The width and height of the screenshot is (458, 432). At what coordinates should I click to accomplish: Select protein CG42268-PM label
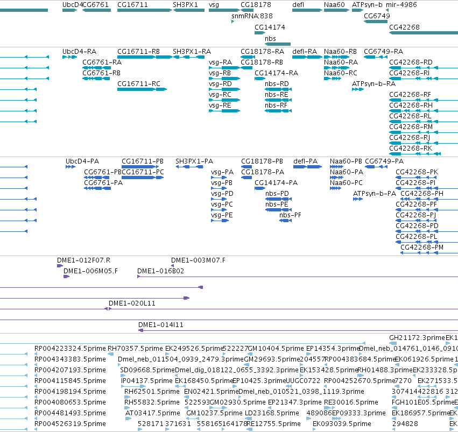pyautogui.click(x=422, y=247)
